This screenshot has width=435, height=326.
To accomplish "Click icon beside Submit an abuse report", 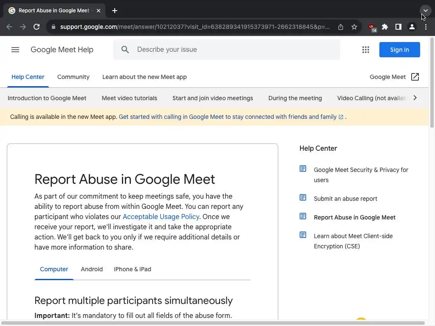I will [x=303, y=197].
